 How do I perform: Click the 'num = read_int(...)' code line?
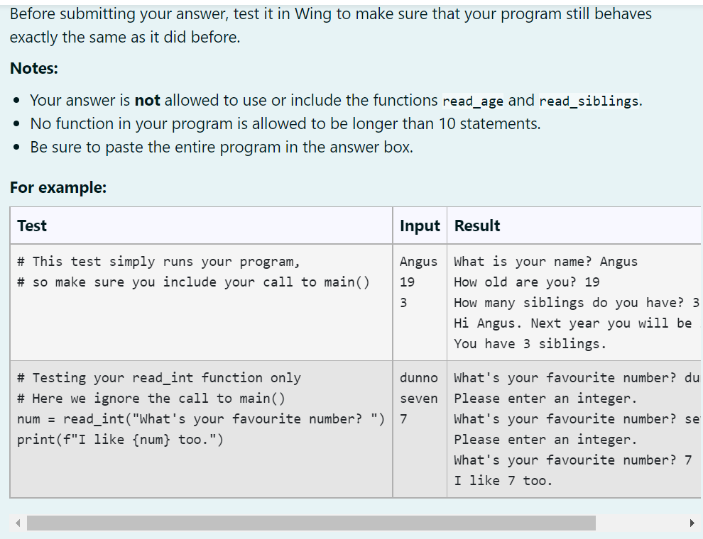[x=201, y=419]
